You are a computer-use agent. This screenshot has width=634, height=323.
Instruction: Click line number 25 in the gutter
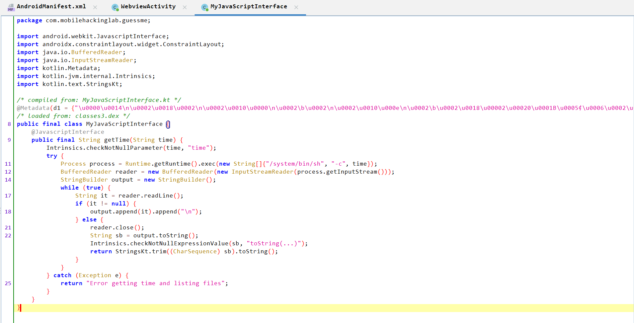click(x=8, y=283)
